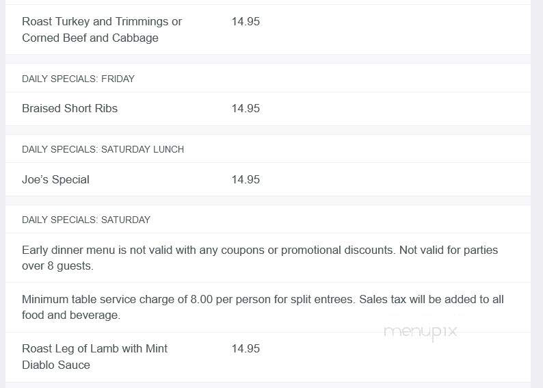The width and height of the screenshot is (543, 388).
Task: Click the Daily Specials: Saturday Lunch heading
Action: [103, 149]
